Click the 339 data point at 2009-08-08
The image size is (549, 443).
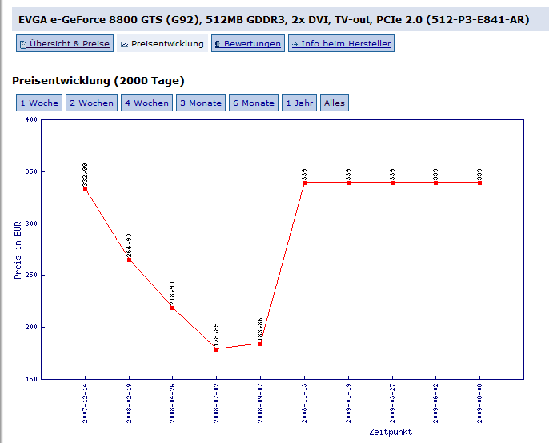479,183
